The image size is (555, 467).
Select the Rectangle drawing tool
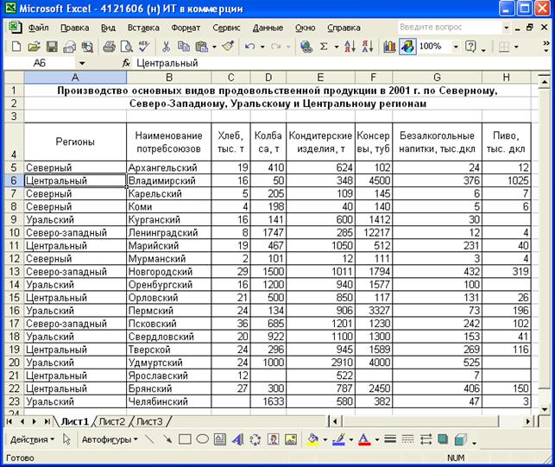click(x=184, y=439)
